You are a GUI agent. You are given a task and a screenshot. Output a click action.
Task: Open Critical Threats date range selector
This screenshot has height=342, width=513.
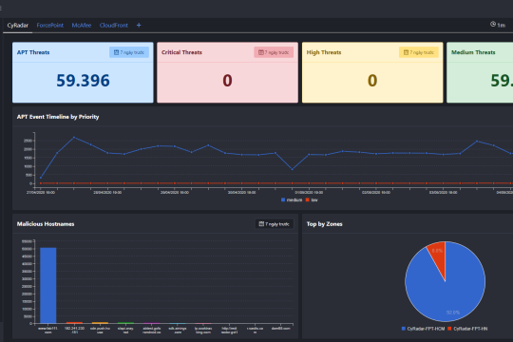(x=274, y=52)
